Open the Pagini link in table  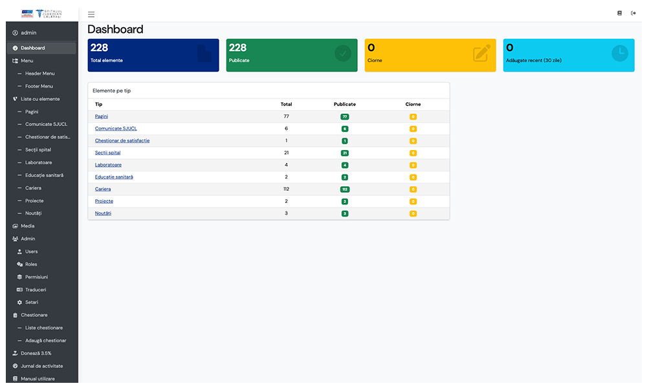click(x=102, y=116)
